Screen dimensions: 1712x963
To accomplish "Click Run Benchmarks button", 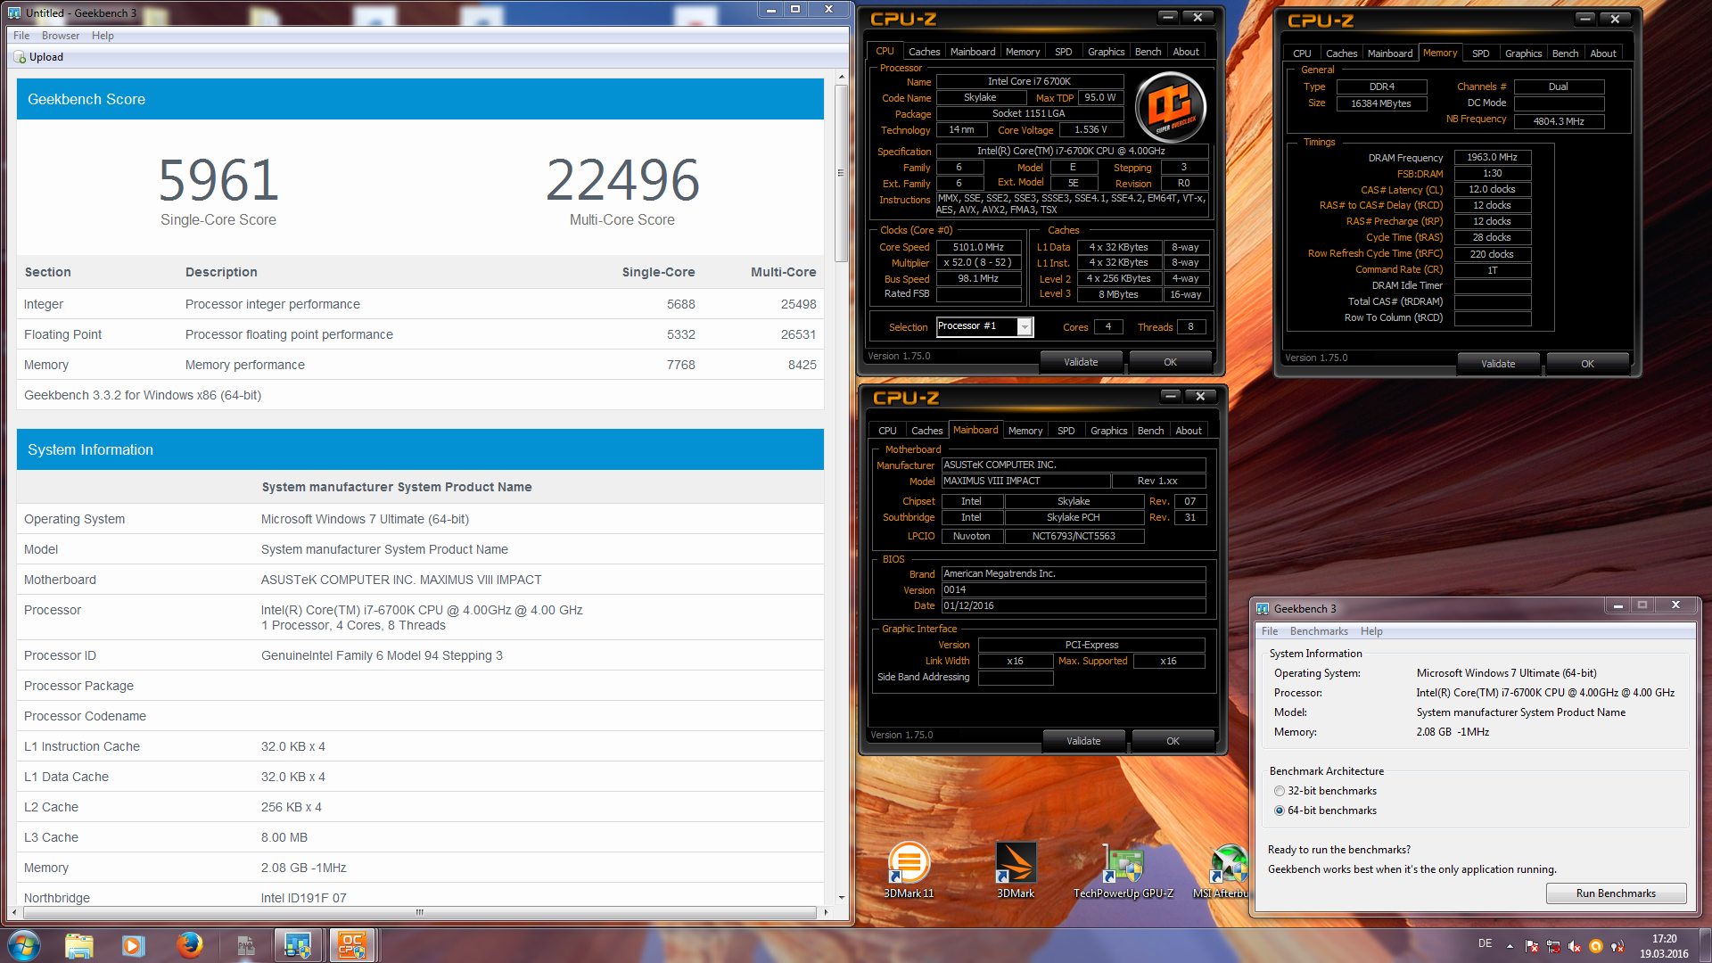I will tap(1616, 893).
